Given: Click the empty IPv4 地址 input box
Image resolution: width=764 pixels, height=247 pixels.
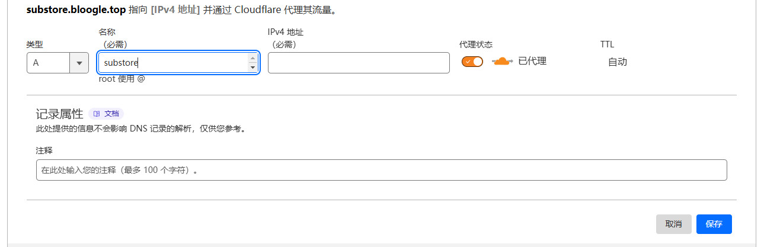Looking at the screenshot, I should pyautogui.click(x=359, y=63).
